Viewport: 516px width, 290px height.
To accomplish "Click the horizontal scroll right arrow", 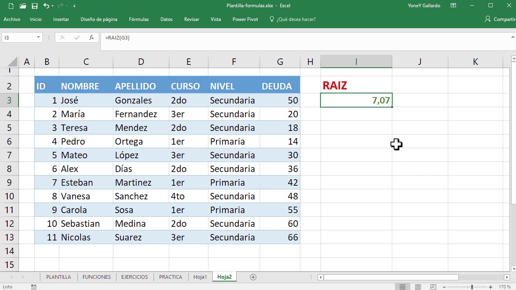I will click(507, 277).
